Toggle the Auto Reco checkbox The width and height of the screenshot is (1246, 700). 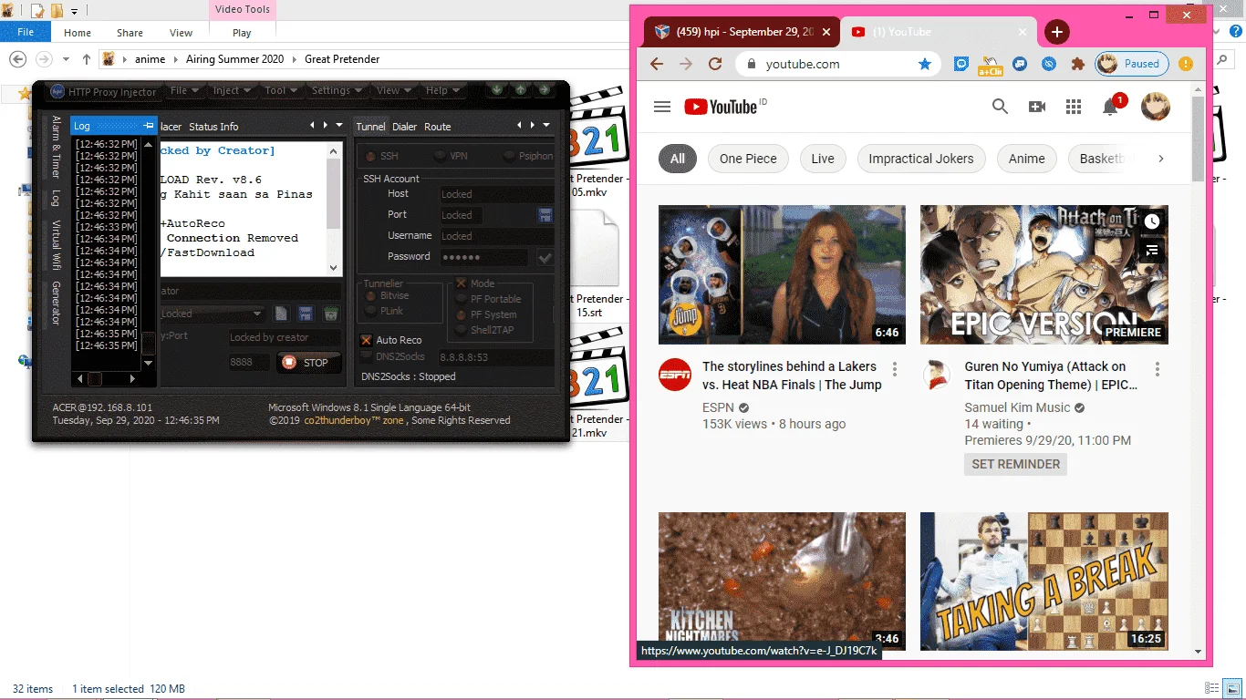pyautogui.click(x=367, y=340)
